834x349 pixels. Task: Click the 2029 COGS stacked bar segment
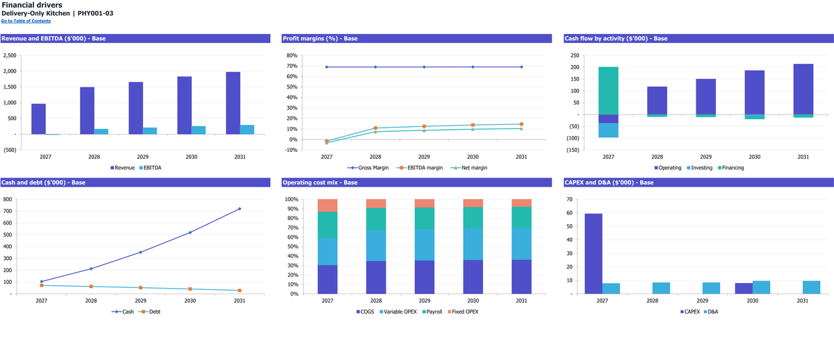tap(425, 278)
